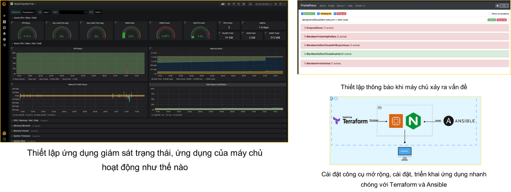Screen dimensions: 511x192
Task: Click the refresh dashboard icon
Action: pyautogui.click(x=280, y=4)
